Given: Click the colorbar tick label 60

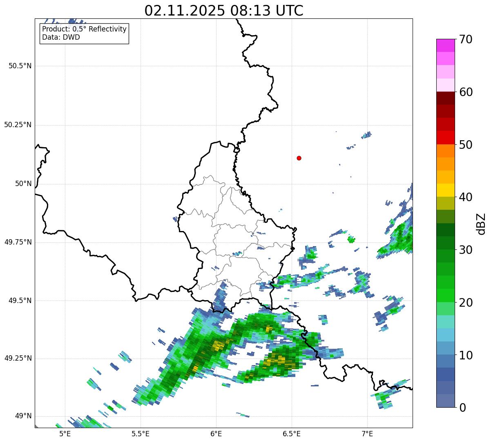Looking at the screenshot, I should pyautogui.click(x=466, y=92).
